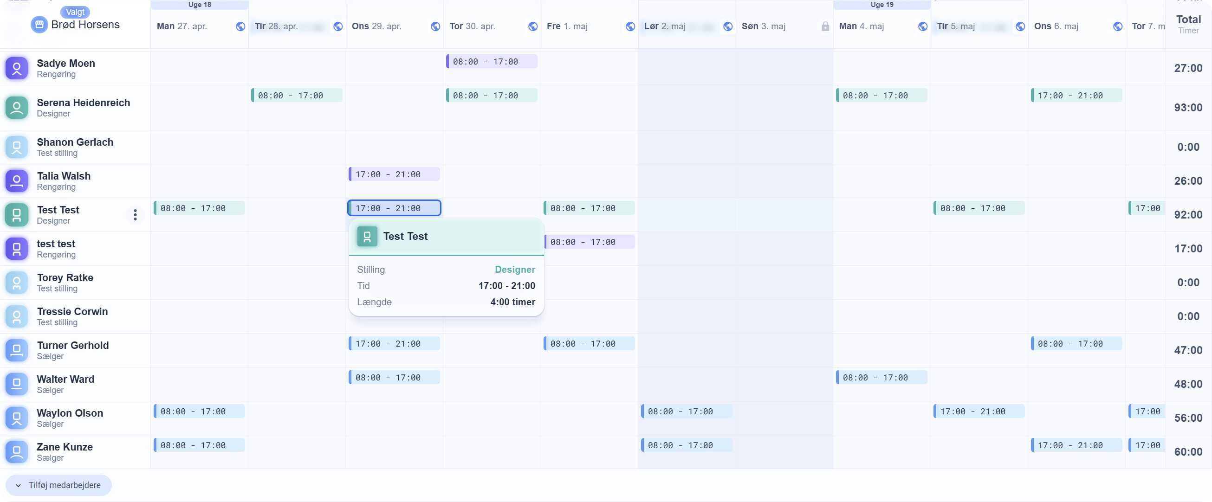Click Sadye Moen's avatar icon
The width and height of the screenshot is (1212, 502).
click(16, 68)
